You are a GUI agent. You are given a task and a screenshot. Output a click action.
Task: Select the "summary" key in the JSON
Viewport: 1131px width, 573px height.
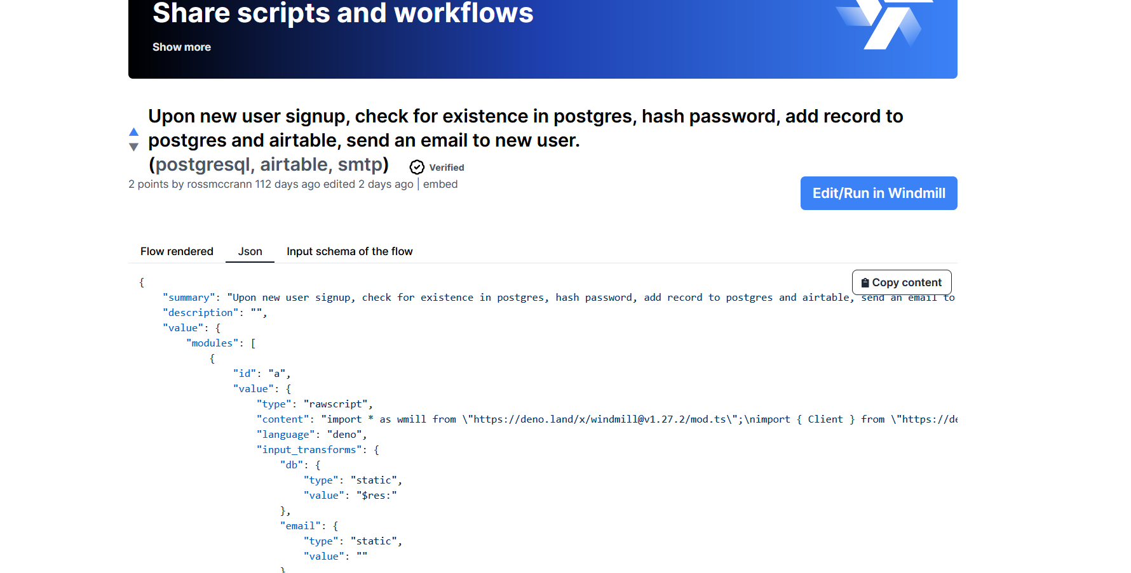tap(189, 297)
